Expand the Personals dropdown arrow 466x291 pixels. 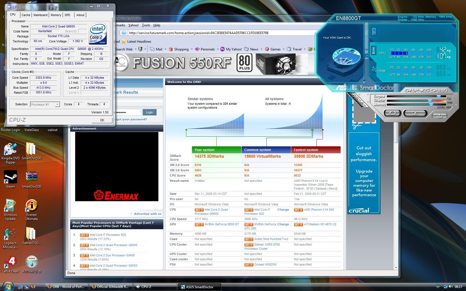click(217, 49)
